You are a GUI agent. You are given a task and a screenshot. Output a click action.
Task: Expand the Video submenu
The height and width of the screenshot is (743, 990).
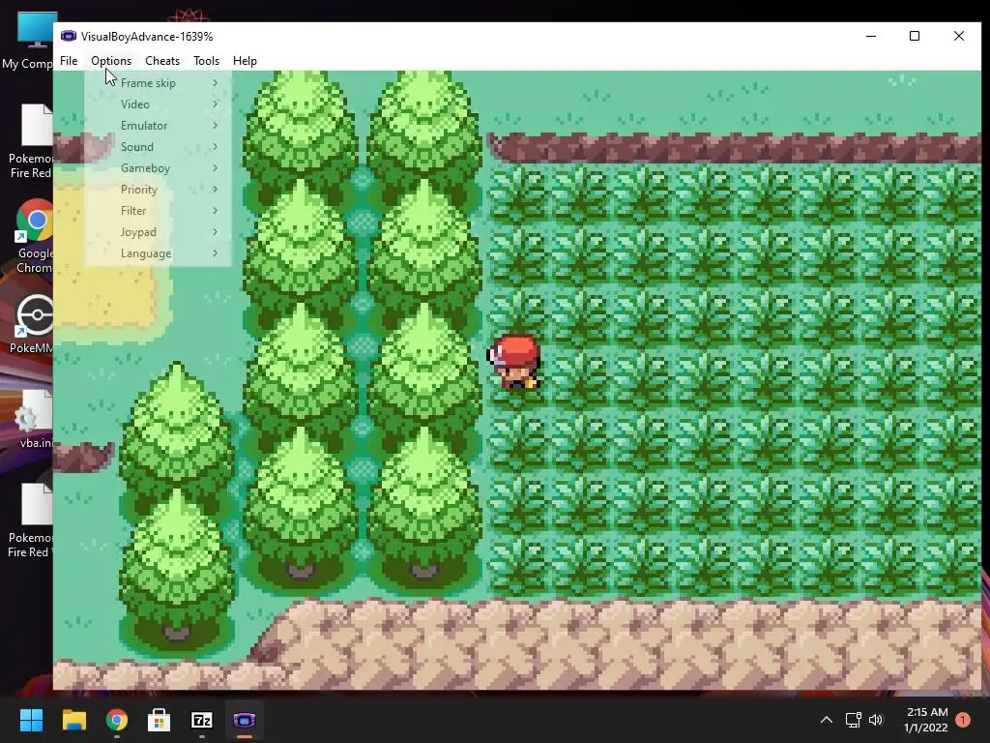tap(158, 104)
